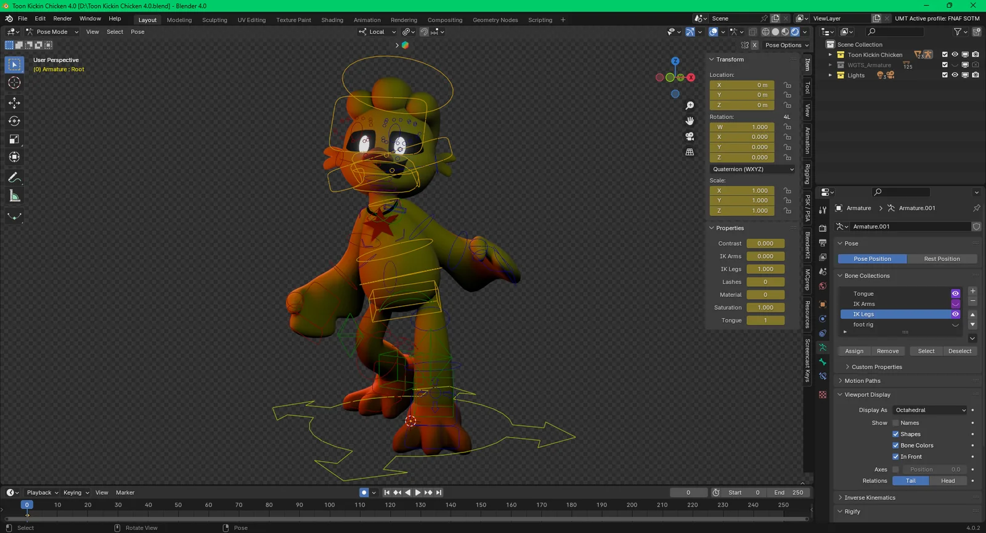Set Relations to Head
986x533 pixels.
pos(948,481)
